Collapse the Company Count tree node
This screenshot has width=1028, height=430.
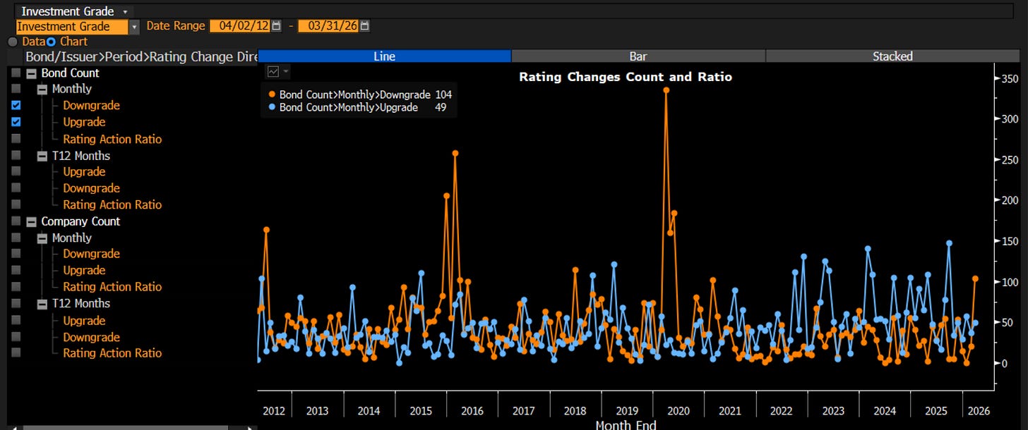pyautogui.click(x=31, y=221)
